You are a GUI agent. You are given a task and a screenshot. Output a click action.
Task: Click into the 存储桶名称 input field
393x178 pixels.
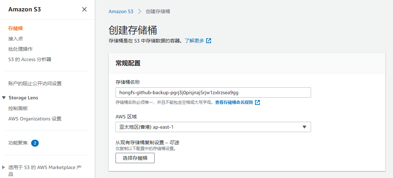tap(213, 92)
